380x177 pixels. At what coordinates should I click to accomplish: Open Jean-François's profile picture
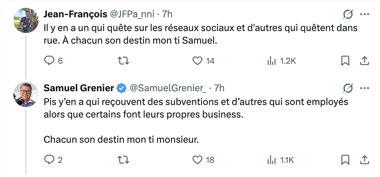click(x=26, y=20)
